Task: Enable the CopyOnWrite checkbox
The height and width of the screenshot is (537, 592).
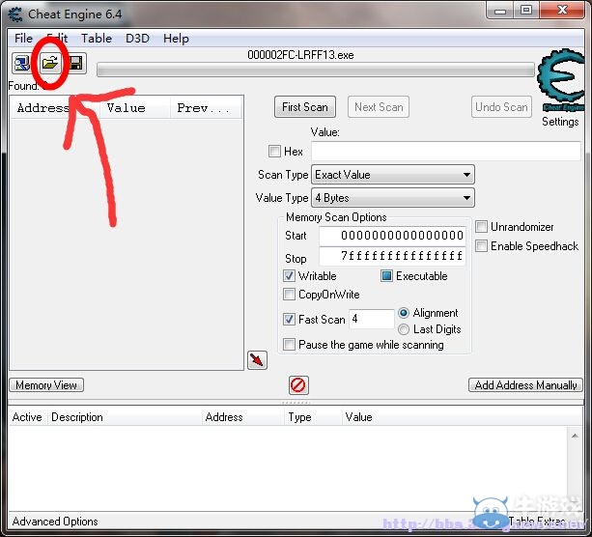Action: tap(289, 294)
